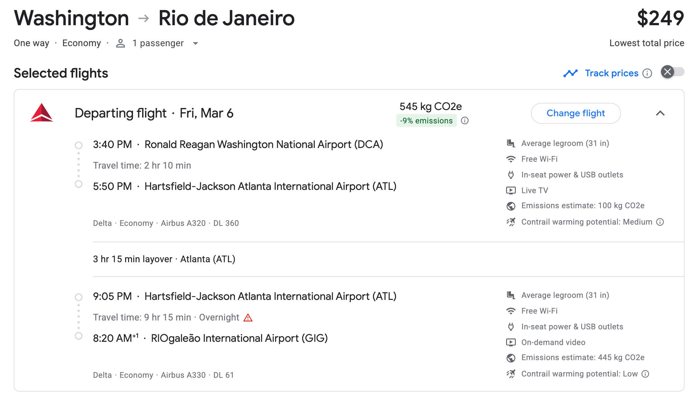Viewport: 697px width, 402px height.
Task: Click the Delta airline logo
Action: click(42, 113)
